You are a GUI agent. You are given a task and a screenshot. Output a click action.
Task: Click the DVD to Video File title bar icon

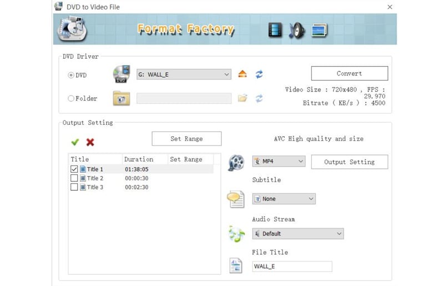[58, 6]
